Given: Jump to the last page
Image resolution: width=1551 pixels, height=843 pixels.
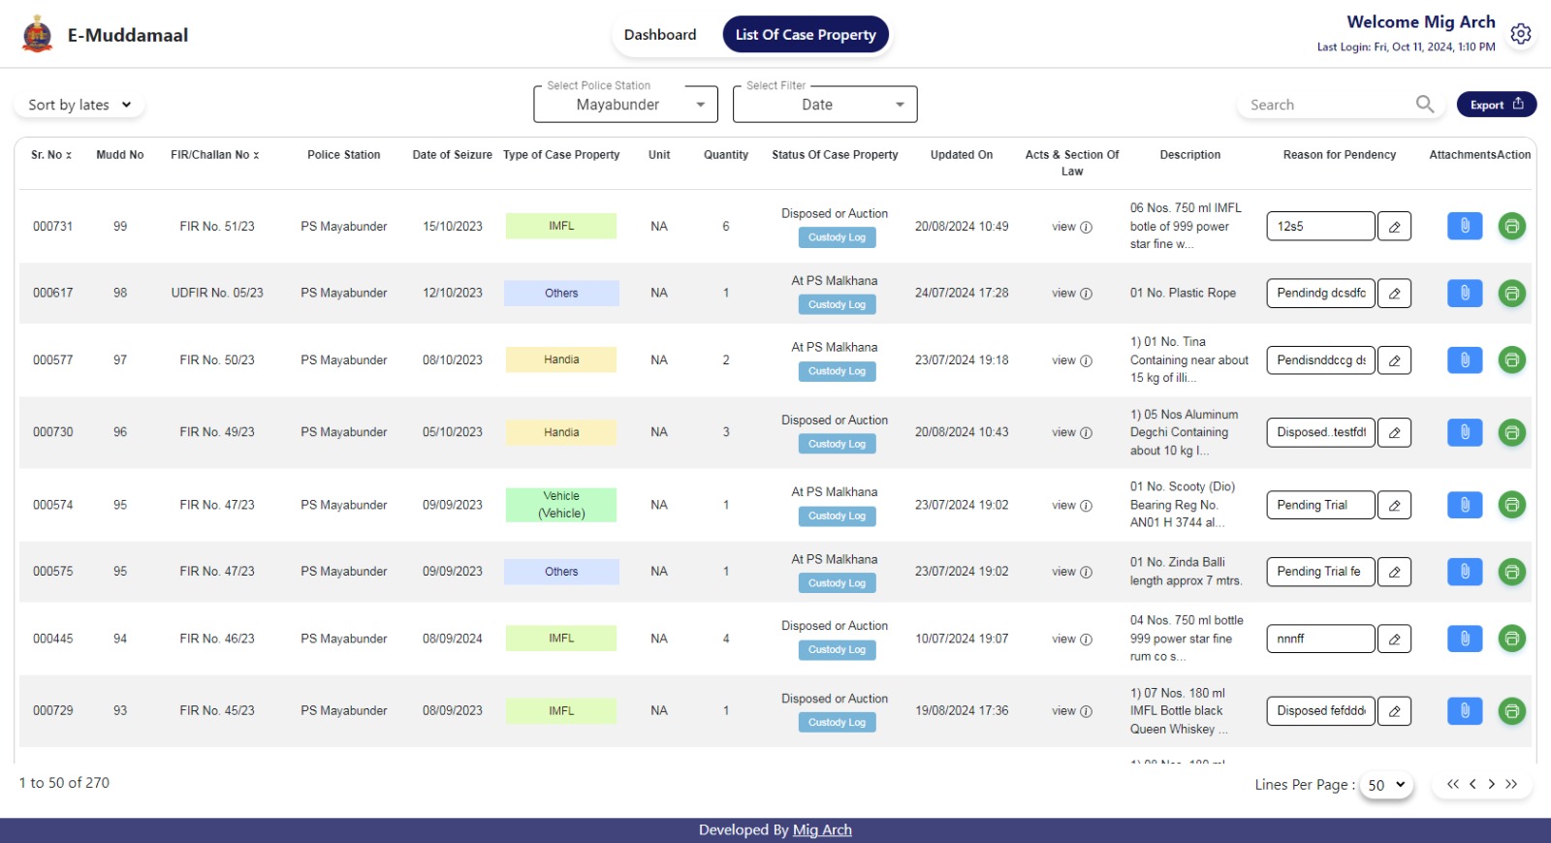Looking at the screenshot, I should [x=1511, y=784].
